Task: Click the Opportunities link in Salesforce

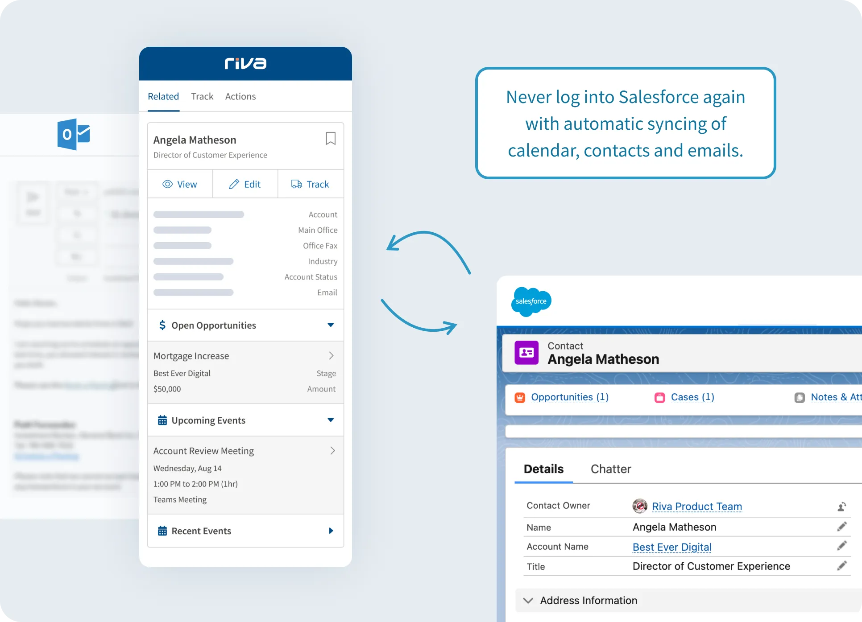Action: pos(570,397)
